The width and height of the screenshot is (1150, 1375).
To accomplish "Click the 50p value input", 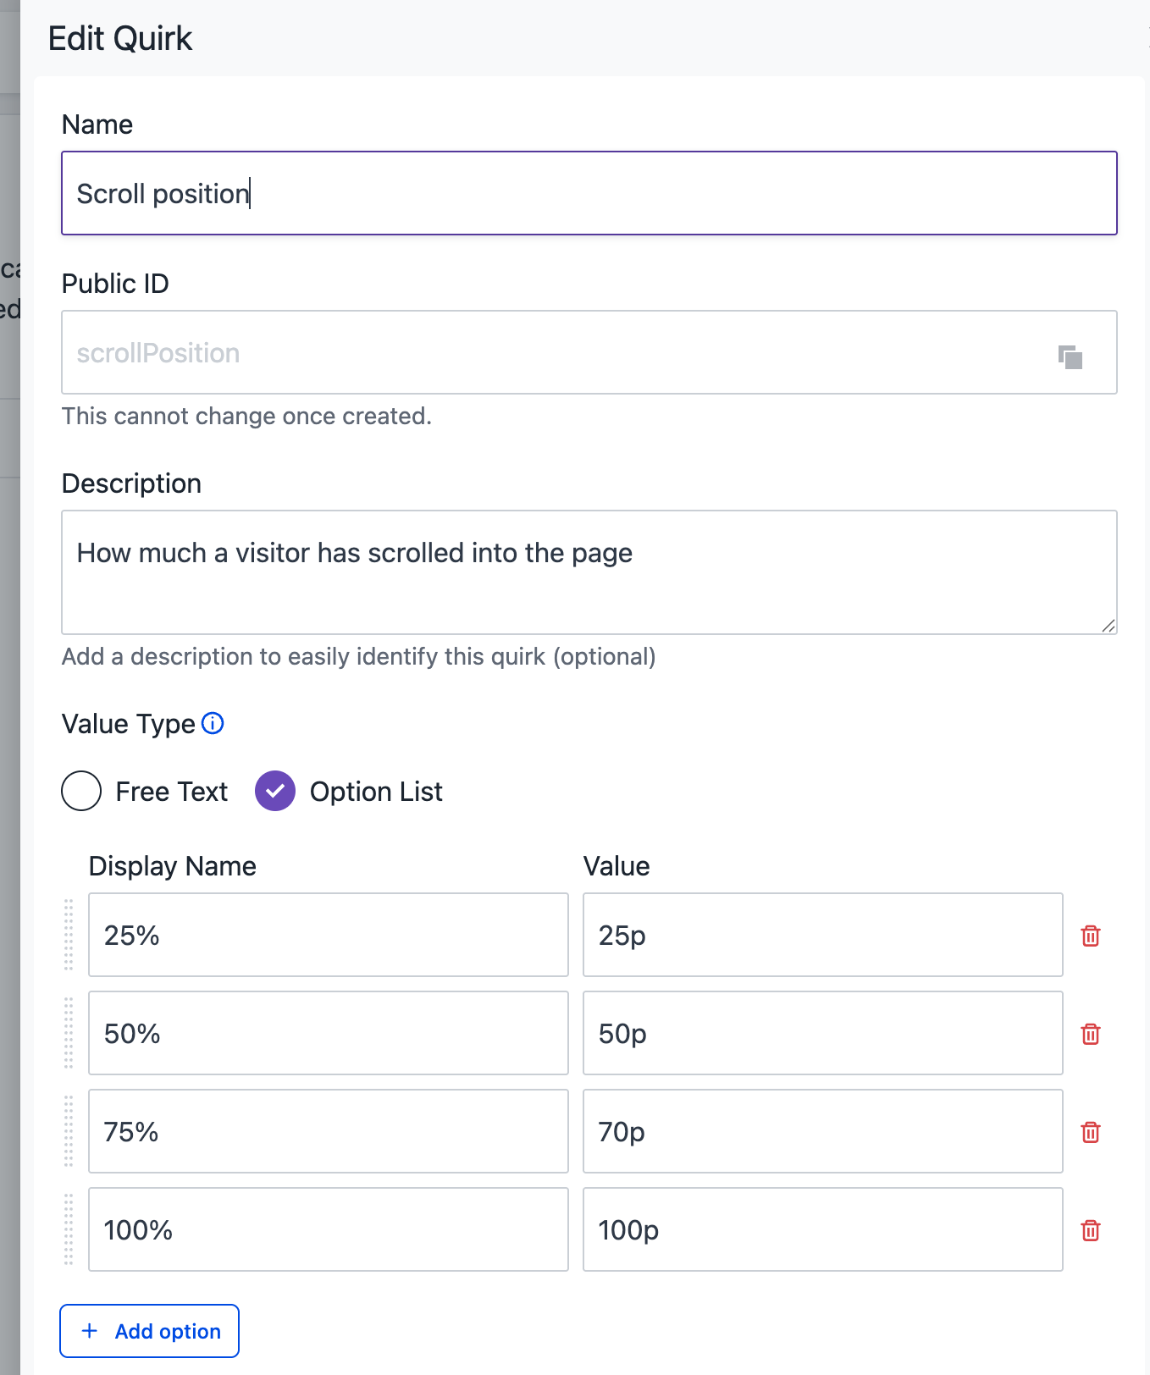I will [822, 1033].
